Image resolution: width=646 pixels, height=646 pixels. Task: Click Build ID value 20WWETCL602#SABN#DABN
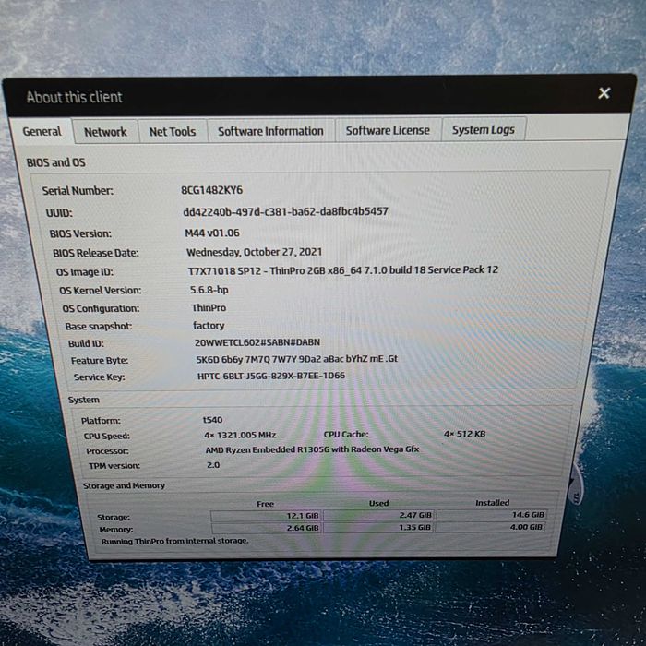(x=257, y=342)
